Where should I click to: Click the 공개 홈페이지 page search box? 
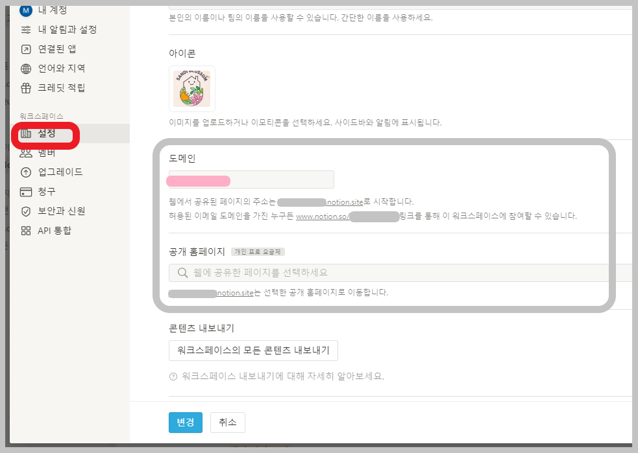pos(325,272)
